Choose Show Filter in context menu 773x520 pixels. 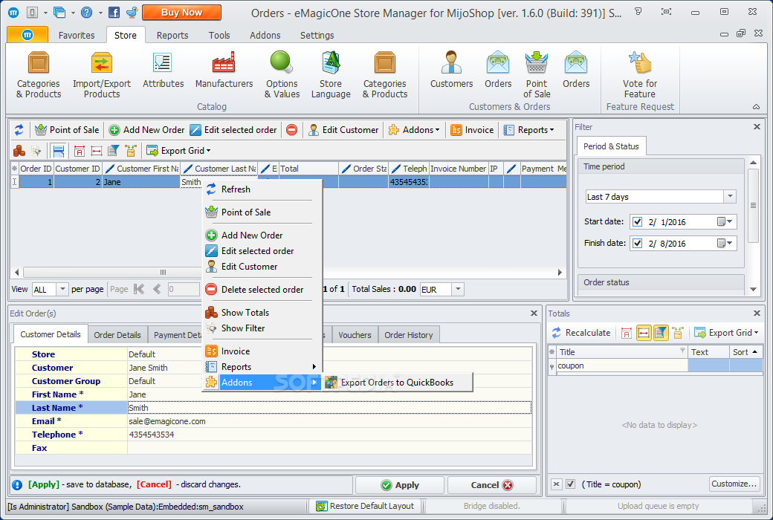pos(262,328)
